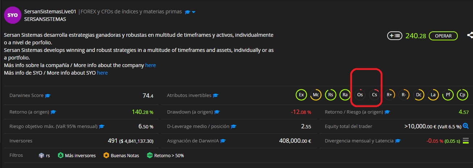
Task: Click the latency level bars indicator
Action: [x=466, y=141]
